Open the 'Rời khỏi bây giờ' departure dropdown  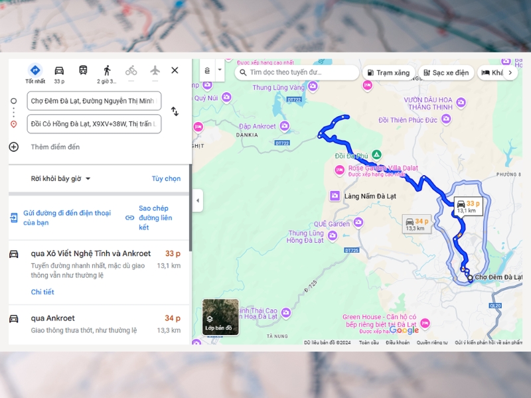[x=60, y=178]
